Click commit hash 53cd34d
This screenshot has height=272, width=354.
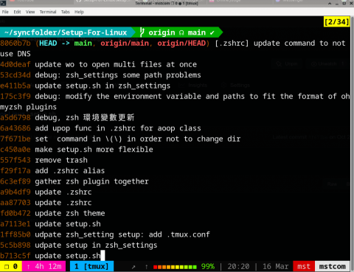click(15, 75)
